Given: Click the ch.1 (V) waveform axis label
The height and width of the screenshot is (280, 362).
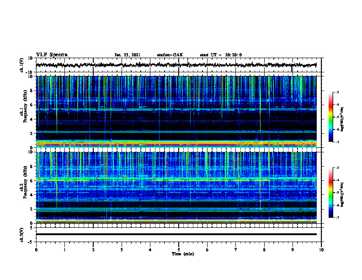Looking at the screenshot, I should click(22, 65).
